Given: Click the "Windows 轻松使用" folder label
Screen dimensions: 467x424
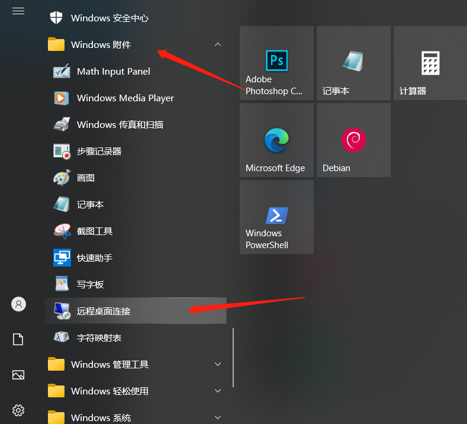Looking at the screenshot, I should tap(109, 391).
